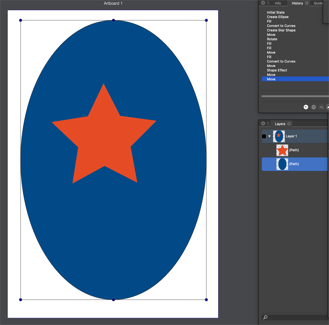Click the redo arrow in History panel

[314, 107]
